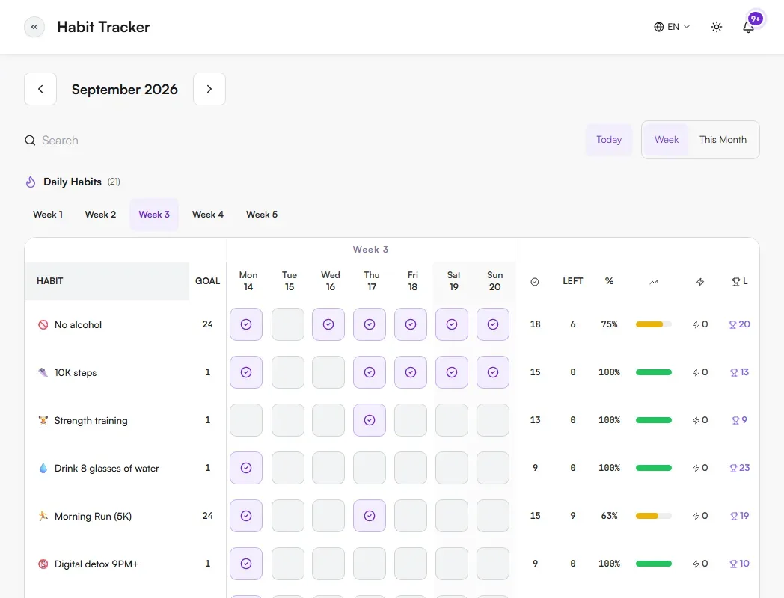Click the Strength training weightlifter icon
784x598 pixels.
pos(43,421)
